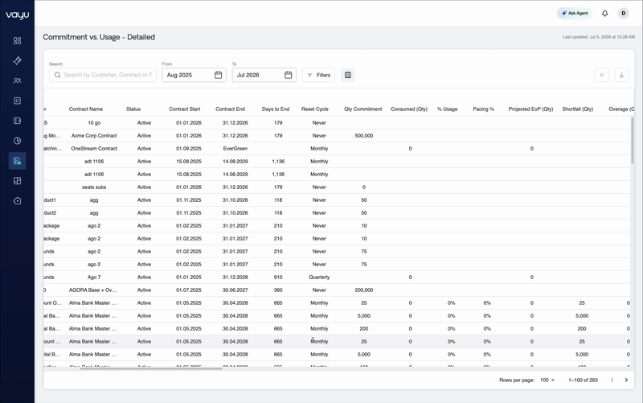Viewport: 643px width, 403px height.
Task: Sort by % Usage column header
Action: 447,109
